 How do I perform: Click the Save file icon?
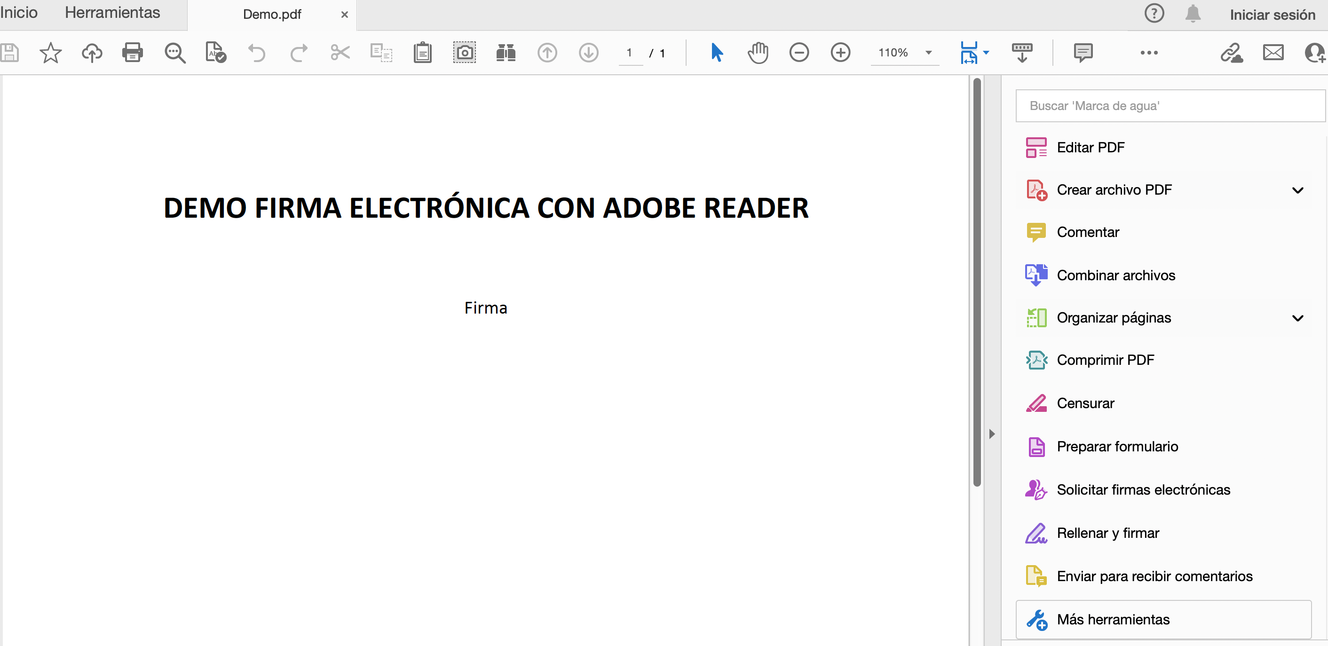(9, 53)
